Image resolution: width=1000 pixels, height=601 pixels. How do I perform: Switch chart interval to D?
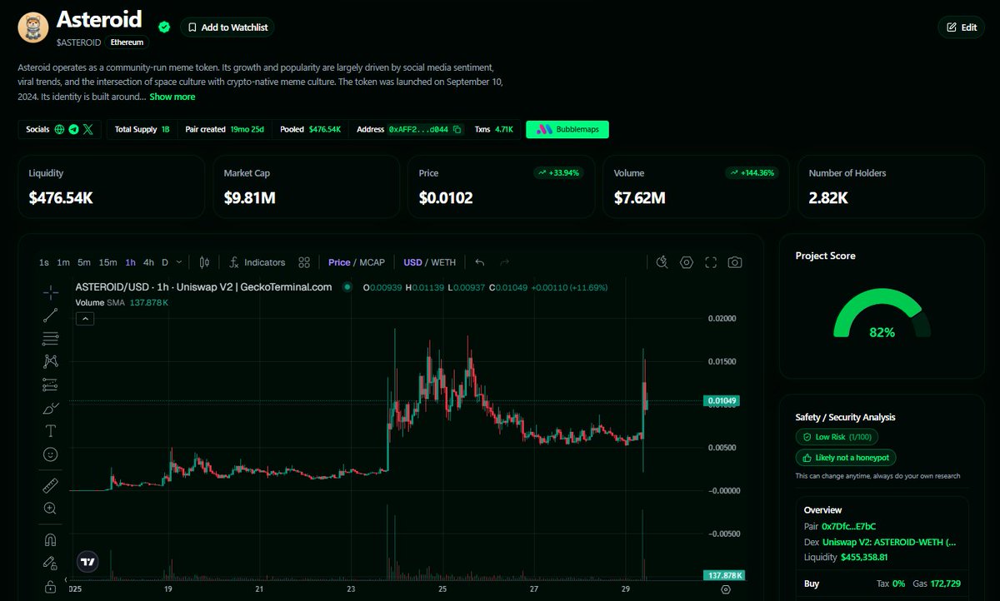pyautogui.click(x=165, y=262)
